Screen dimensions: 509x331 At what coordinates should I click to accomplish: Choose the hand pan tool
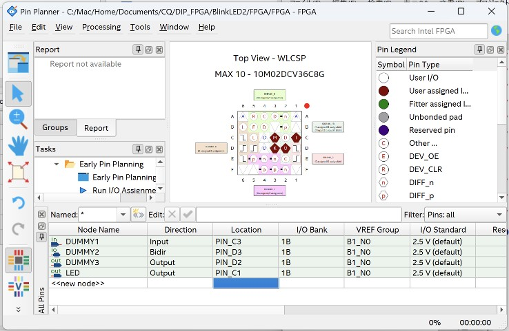coord(18,145)
